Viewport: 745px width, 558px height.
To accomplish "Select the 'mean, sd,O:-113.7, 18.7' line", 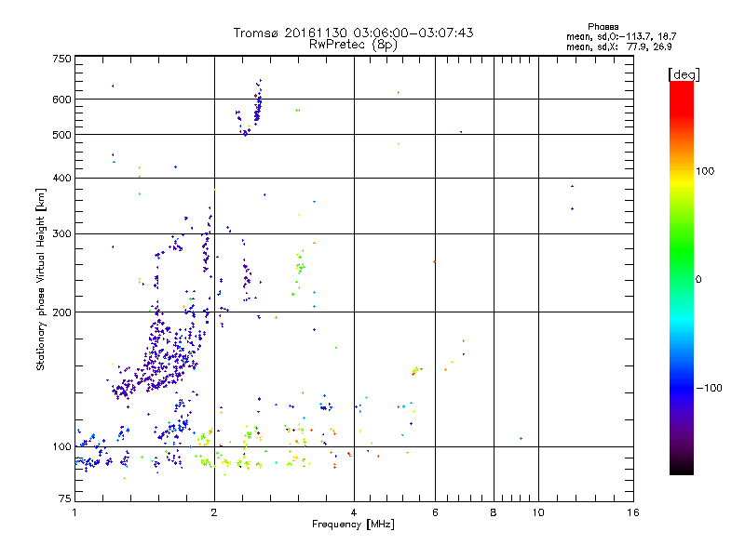I will (x=621, y=36).
